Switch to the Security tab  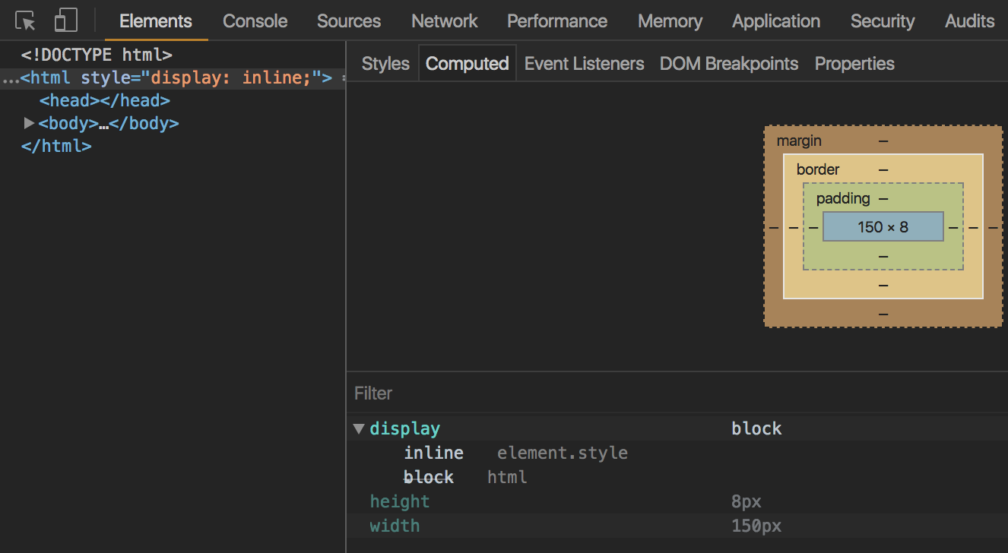[x=882, y=21]
